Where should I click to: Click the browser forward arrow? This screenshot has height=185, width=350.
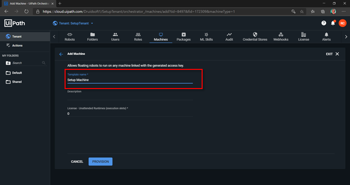pos(16,12)
